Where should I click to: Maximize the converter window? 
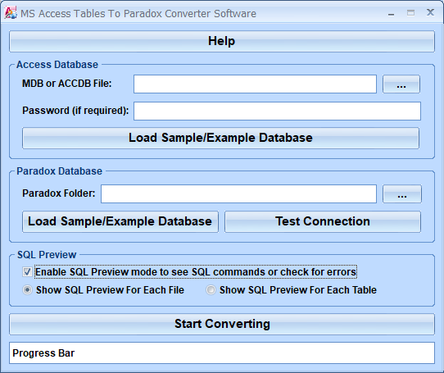click(410, 13)
